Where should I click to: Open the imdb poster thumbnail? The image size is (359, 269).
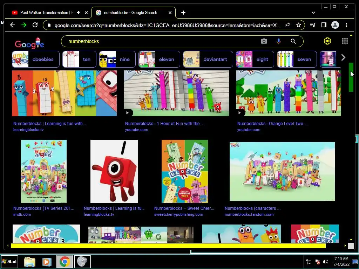(44, 171)
